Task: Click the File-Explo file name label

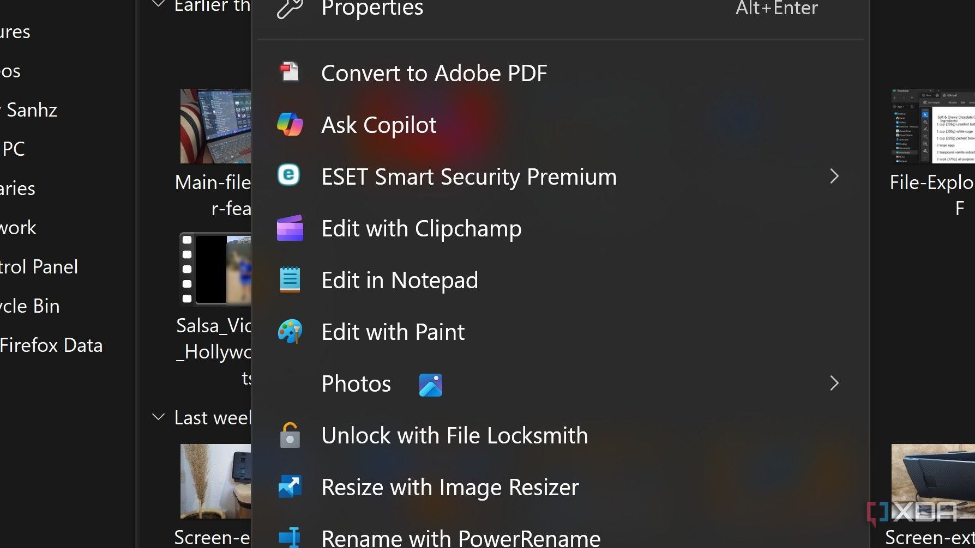Action: (x=932, y=195)
